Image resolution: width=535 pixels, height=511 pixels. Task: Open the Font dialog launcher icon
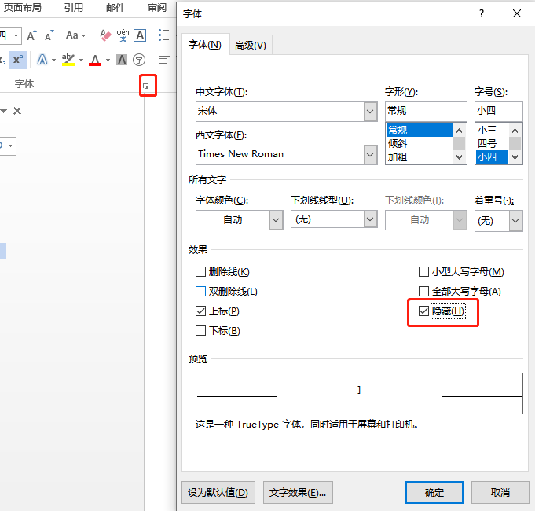coord(146,86)
